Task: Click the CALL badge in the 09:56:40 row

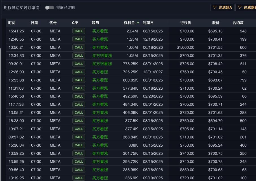Action: (79, 170)
